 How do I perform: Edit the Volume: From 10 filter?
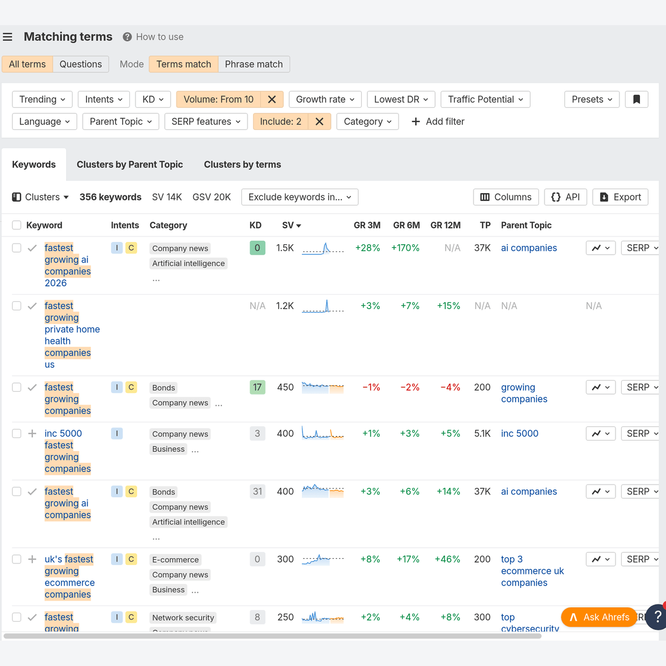[x=219, y=99]
